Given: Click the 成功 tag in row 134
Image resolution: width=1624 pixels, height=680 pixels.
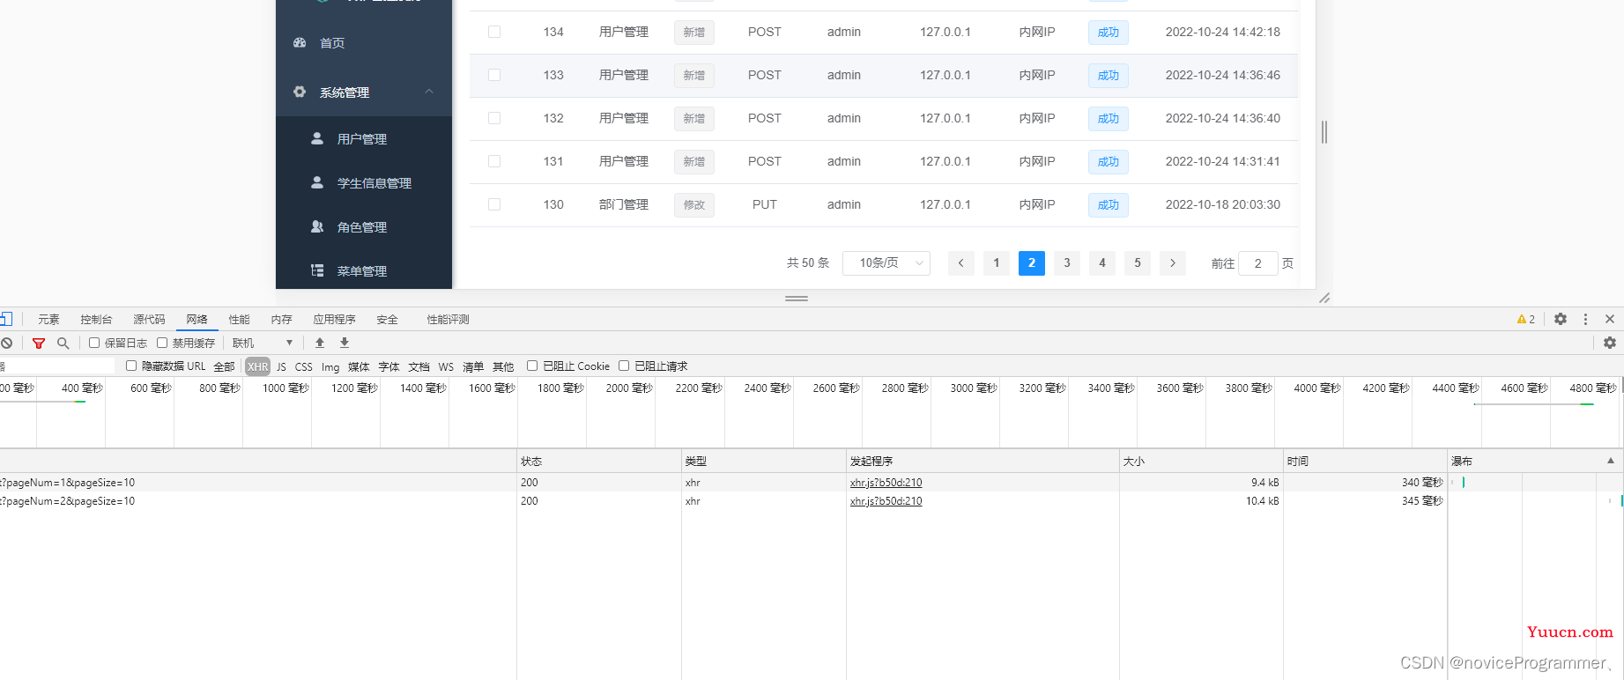Looking at the screenshot, I should coord(1109,33).
